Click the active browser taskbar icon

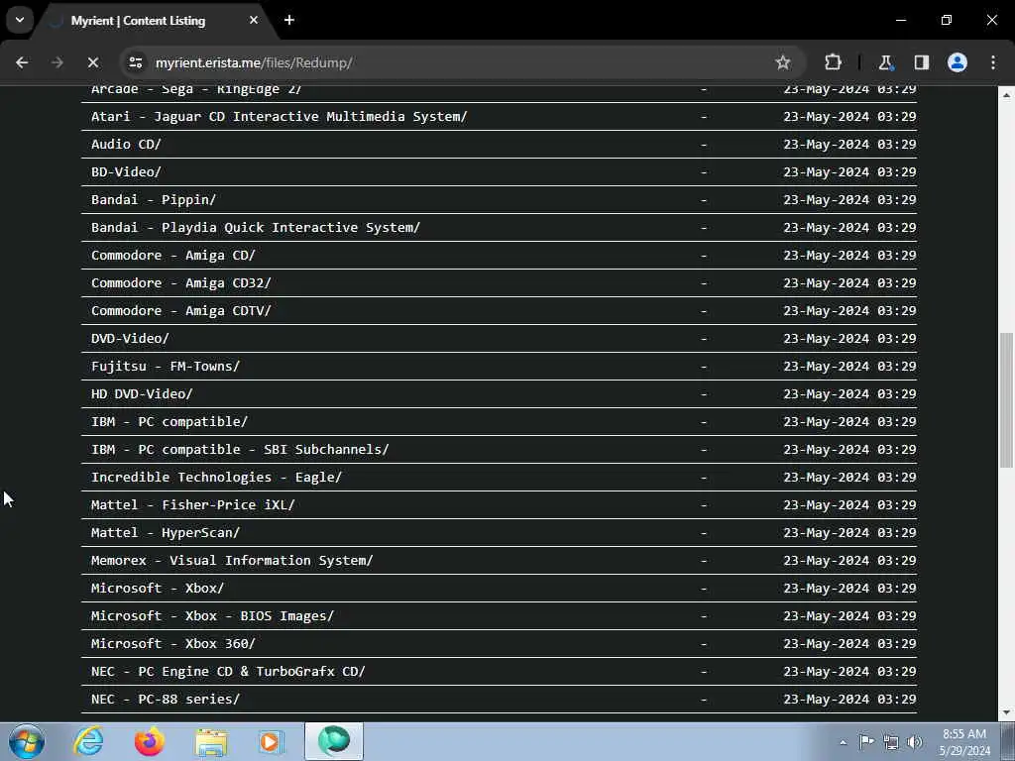pyautogui.click(x=334, y=741)
